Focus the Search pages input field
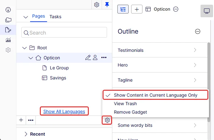 tap(64, 32)
